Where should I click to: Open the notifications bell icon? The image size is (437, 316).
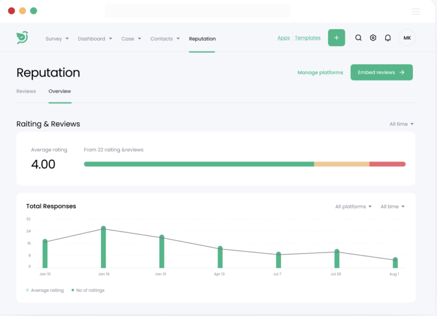[387, 38]
